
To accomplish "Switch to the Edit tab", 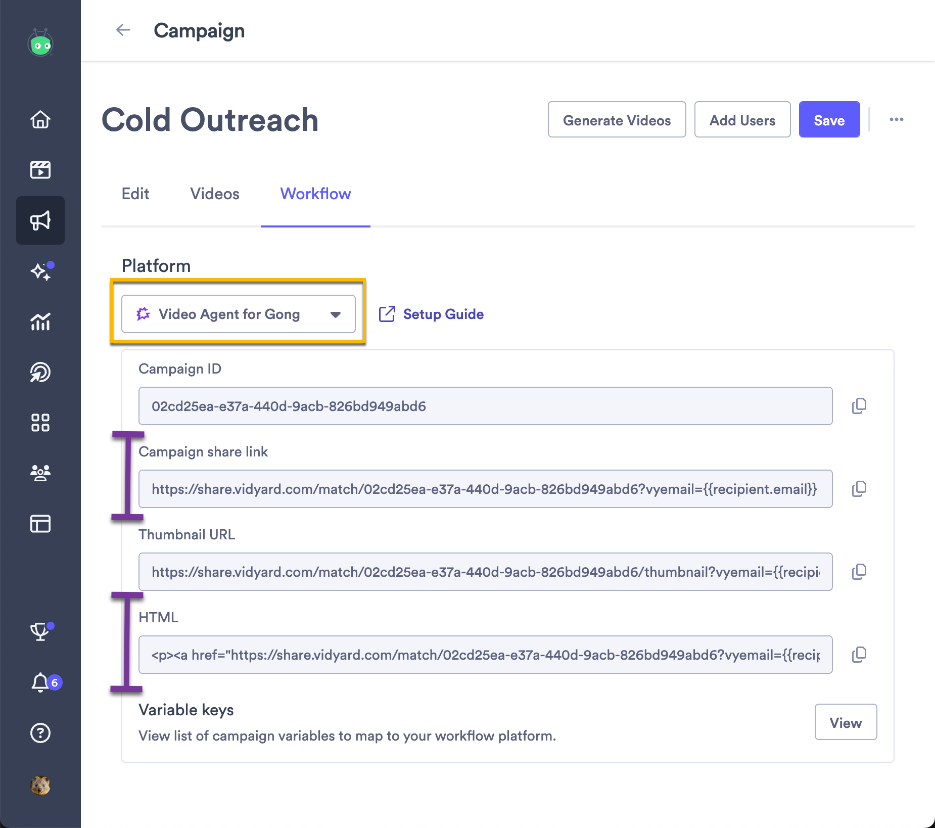I will [x=135, y=194].
